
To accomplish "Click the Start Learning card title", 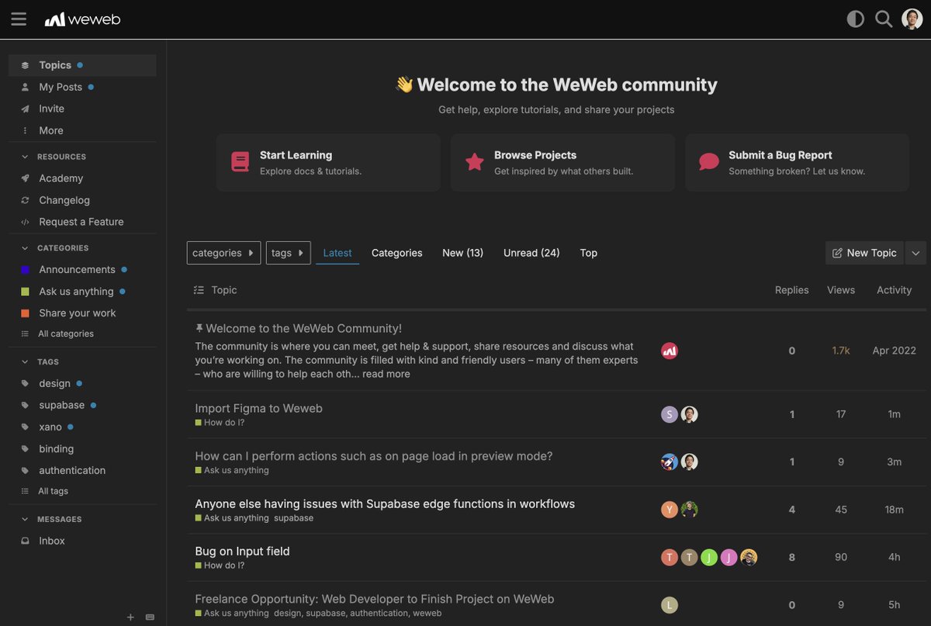I will point(296,155).
